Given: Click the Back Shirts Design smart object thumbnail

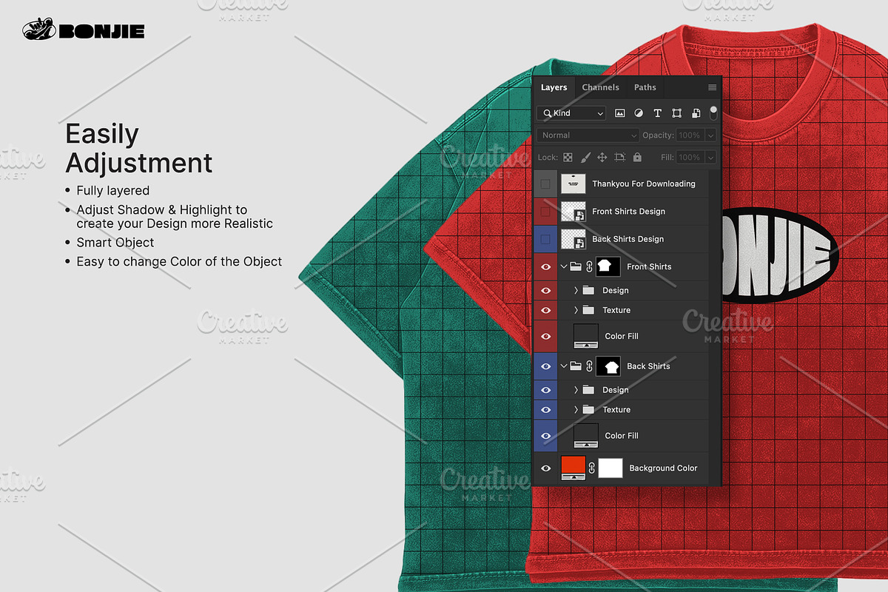Looking at the screenshot, I should [573, 239].
